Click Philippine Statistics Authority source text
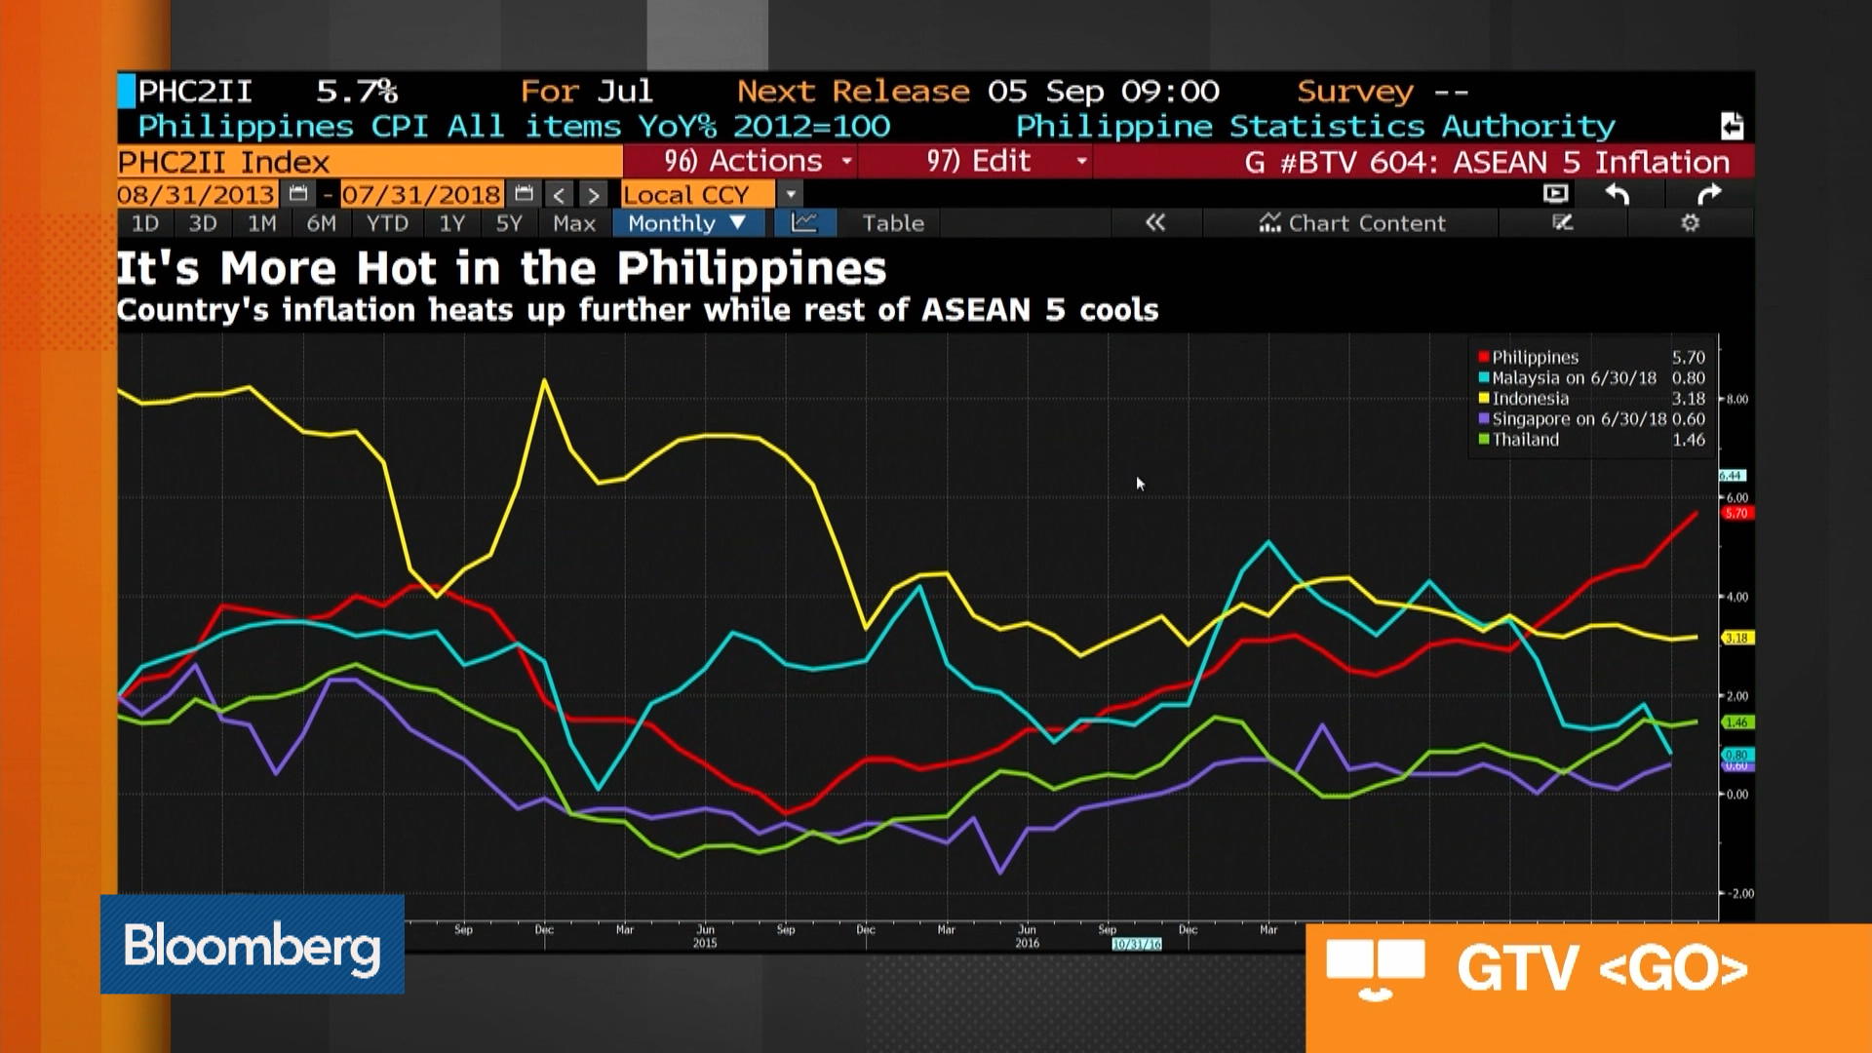Viewport: 1872px width, 1053px height. click(x=1315, y=127)
